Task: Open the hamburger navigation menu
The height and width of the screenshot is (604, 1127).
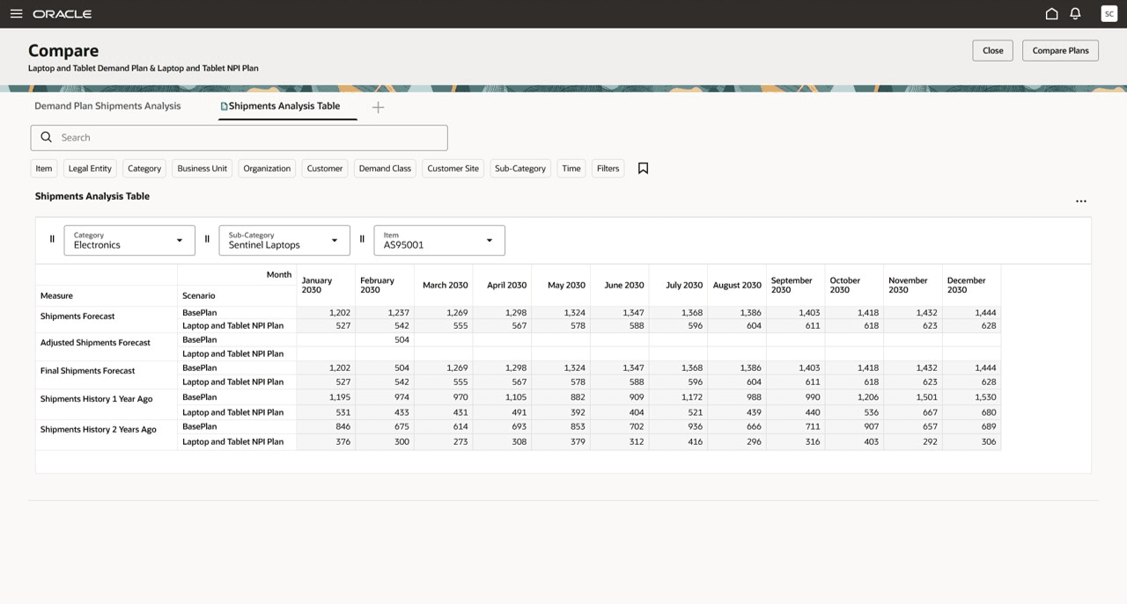Action: click(x=16, y=14)
